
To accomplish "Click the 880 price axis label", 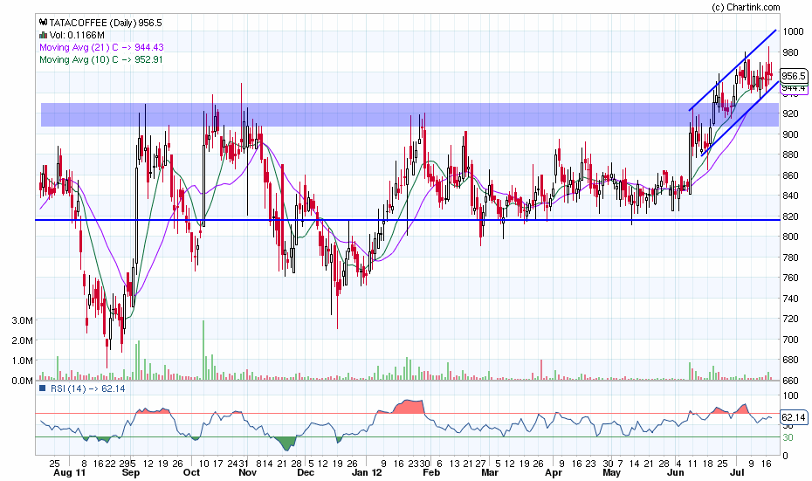I will click(790, 155).
